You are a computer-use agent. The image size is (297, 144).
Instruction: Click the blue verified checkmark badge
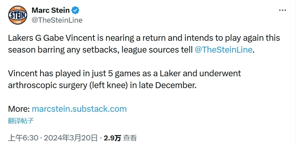[x=75, y=11]
